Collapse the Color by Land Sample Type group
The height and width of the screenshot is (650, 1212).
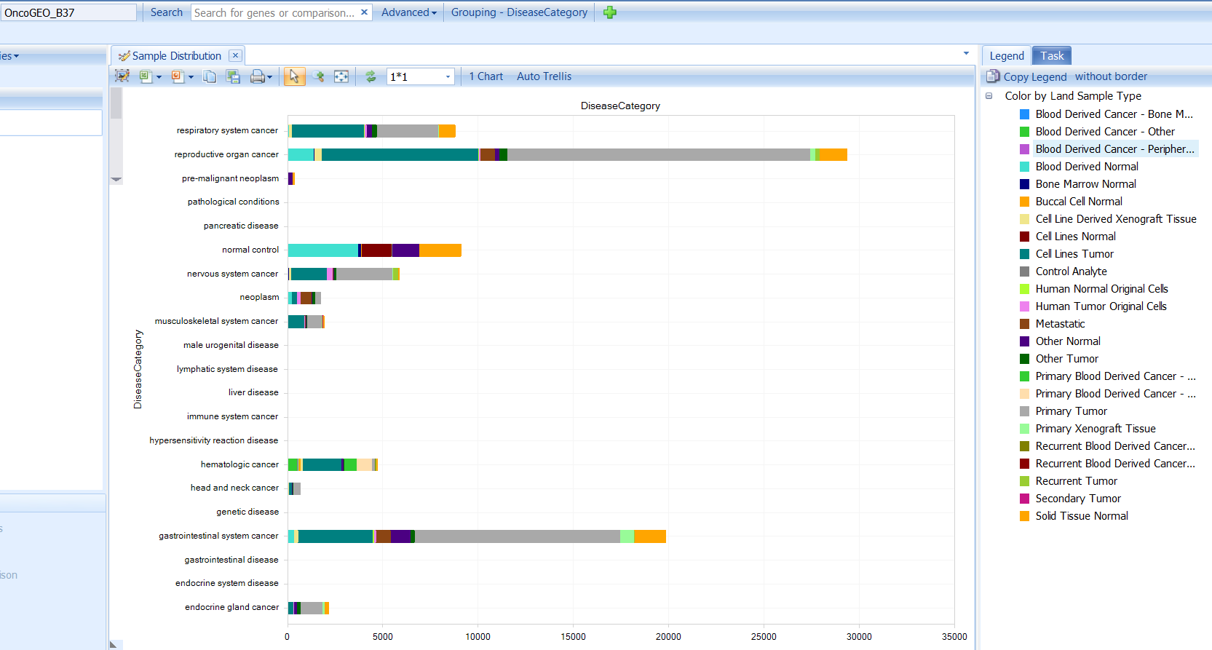click(989, 96)
